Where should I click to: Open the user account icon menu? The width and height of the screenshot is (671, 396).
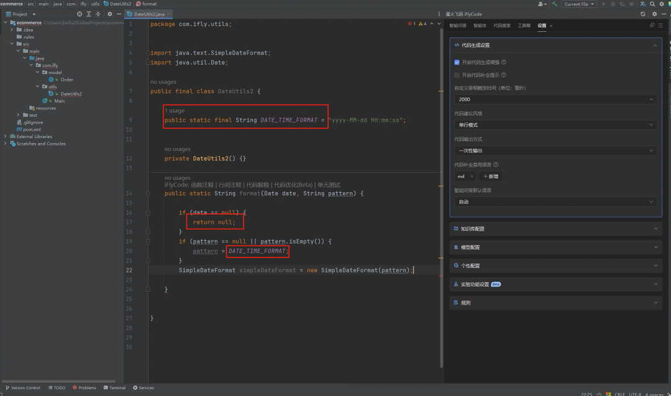[541, 4]
